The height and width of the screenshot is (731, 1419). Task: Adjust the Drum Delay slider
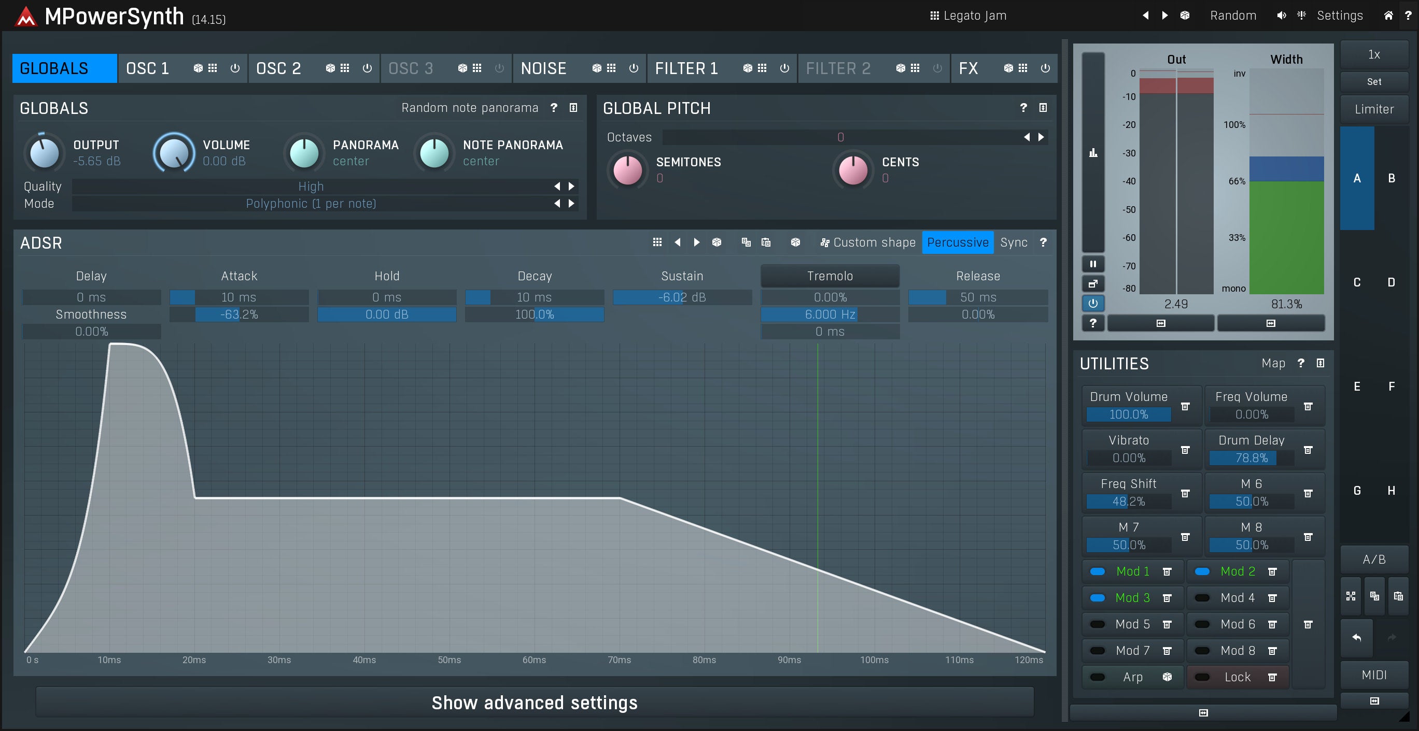point(1251,458)
